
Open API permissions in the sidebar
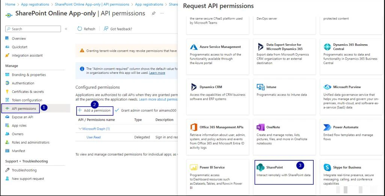click(24, 109)
